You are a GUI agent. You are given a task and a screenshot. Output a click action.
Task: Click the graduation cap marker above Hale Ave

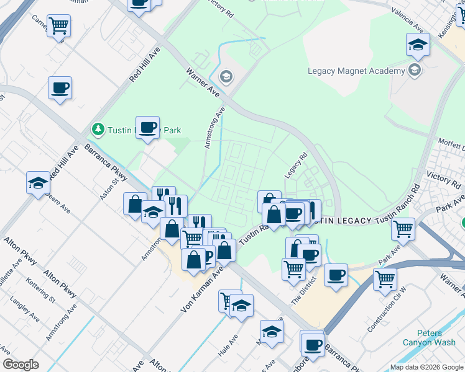tap(241, 306)
